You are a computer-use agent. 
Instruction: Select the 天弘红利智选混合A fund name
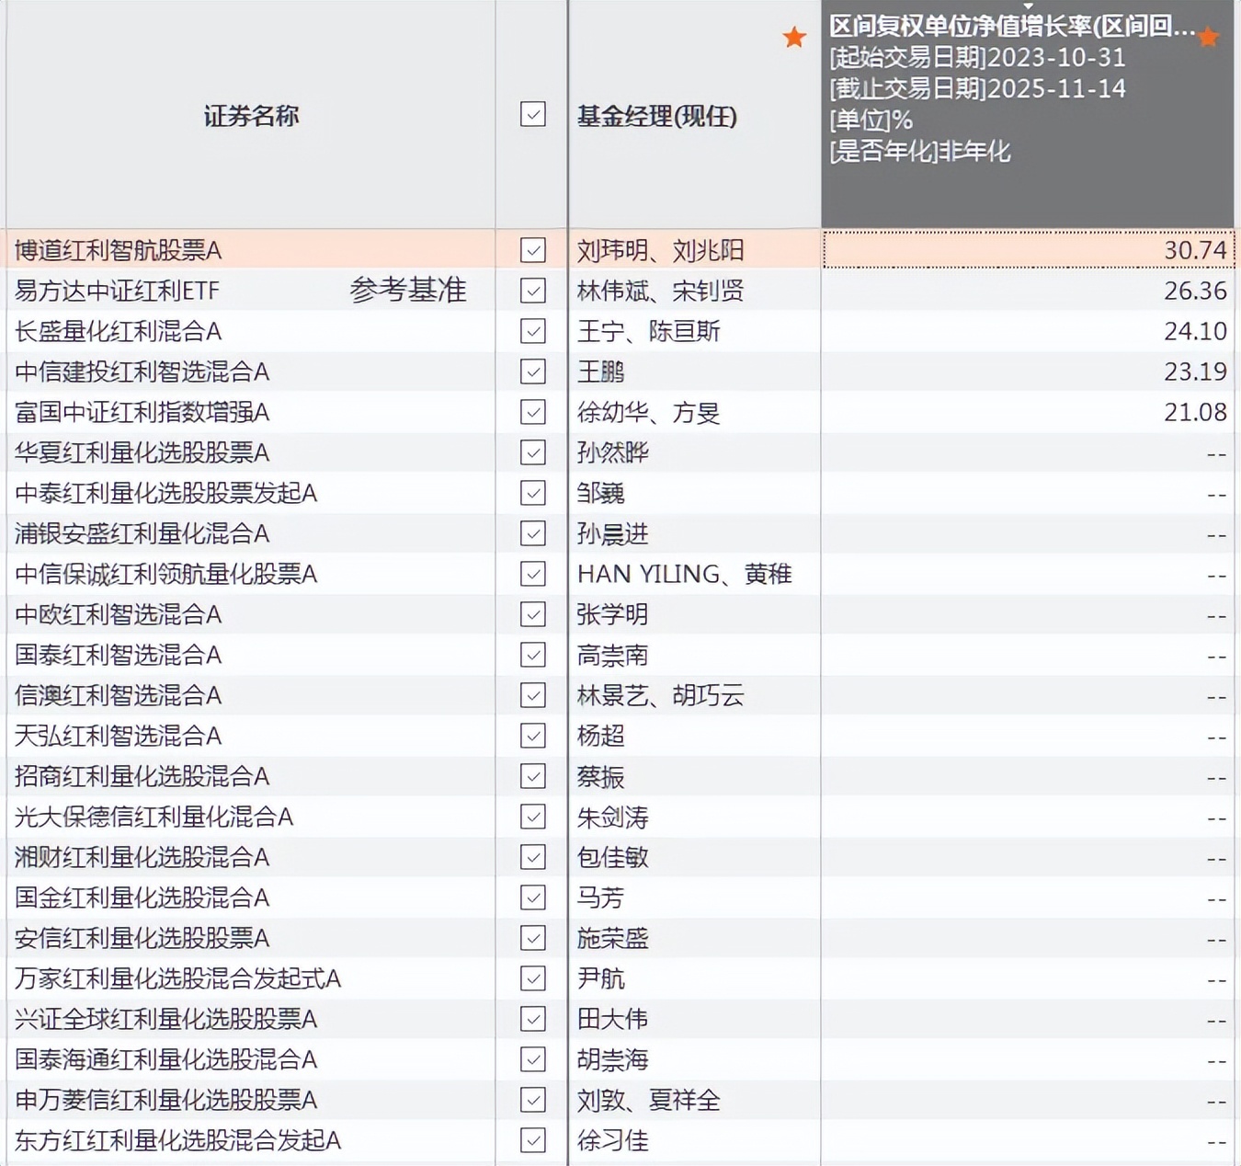coord(119,736)
